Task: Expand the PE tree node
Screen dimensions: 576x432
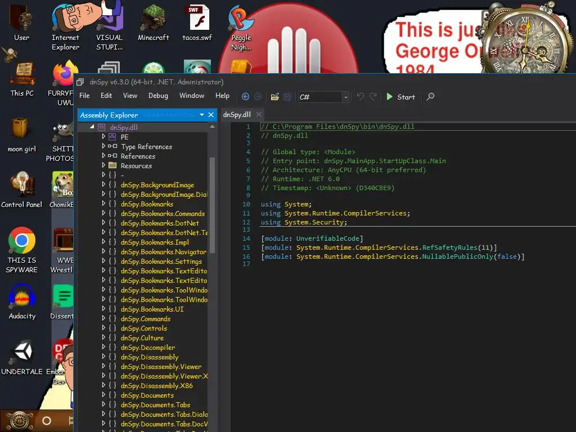Action: coord(103,136)
